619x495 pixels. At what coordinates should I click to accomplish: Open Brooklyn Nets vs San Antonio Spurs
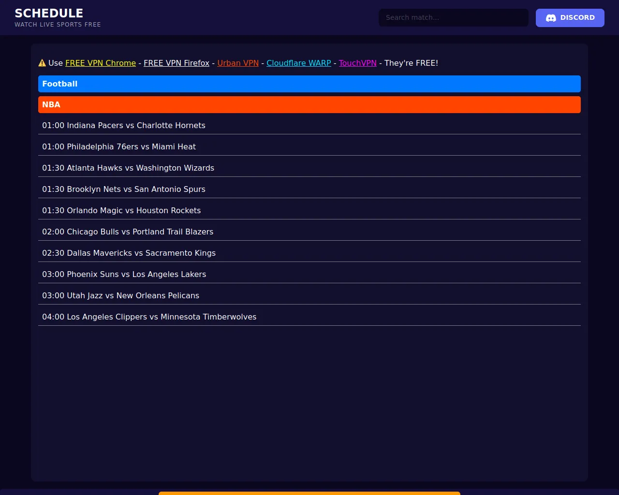(309, 189)
